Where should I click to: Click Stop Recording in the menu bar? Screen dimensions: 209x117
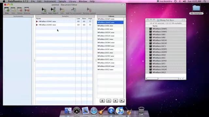tap(165, 1)
